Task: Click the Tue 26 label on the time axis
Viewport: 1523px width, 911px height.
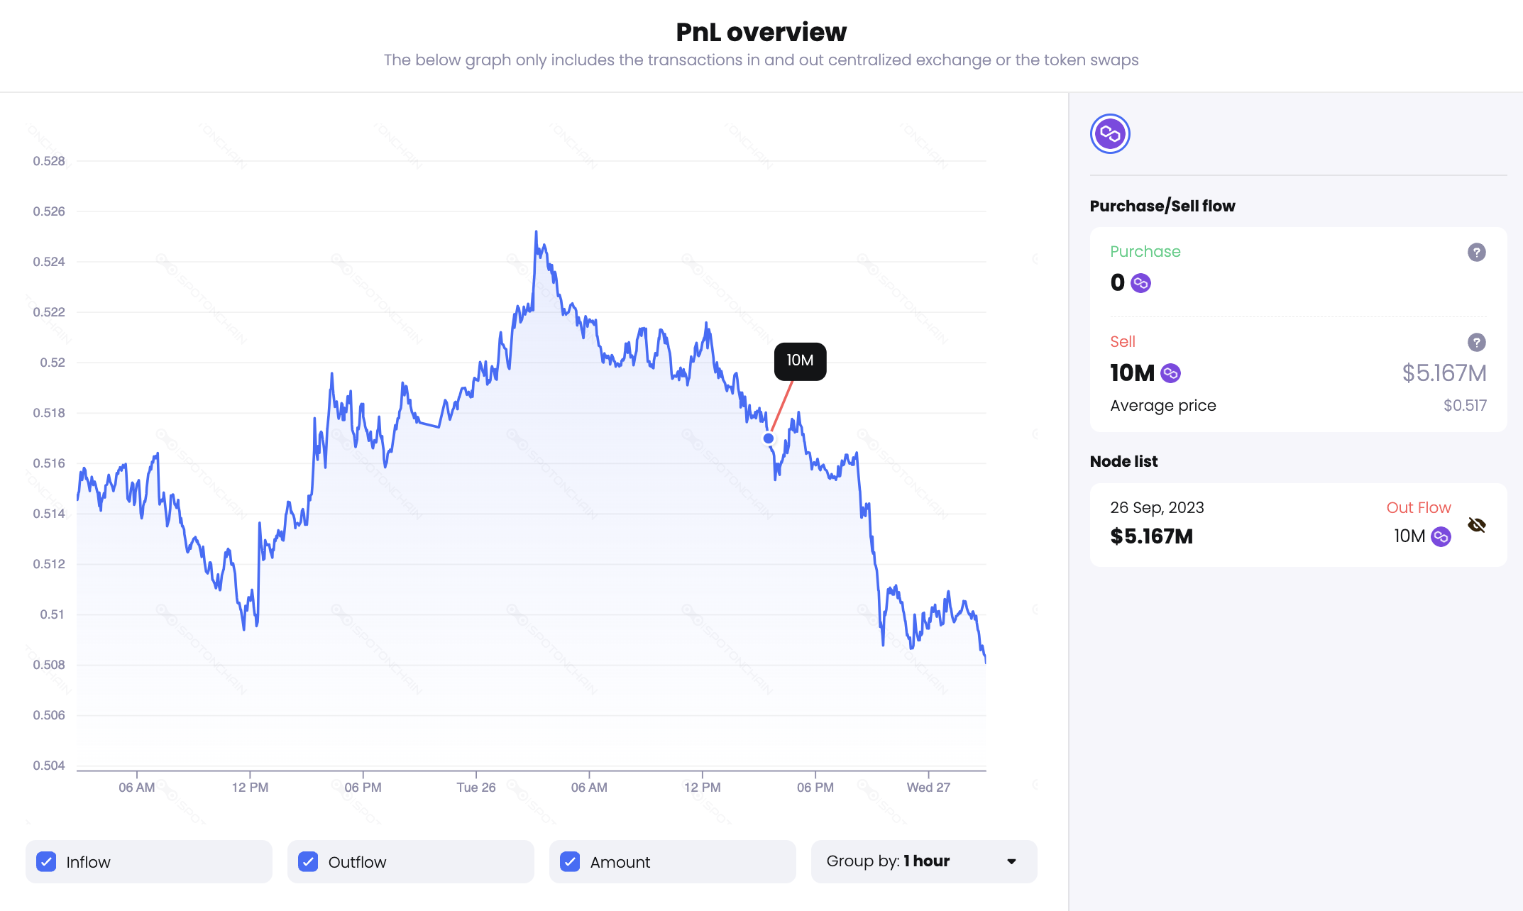Action: (x=475, y=787)
